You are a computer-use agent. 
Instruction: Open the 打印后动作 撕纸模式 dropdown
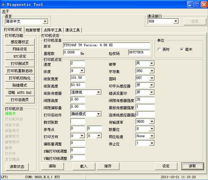98,114
